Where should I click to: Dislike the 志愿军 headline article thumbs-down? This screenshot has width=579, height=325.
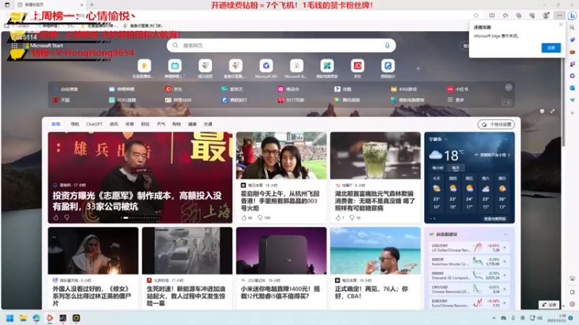click(x=67, y=217)
